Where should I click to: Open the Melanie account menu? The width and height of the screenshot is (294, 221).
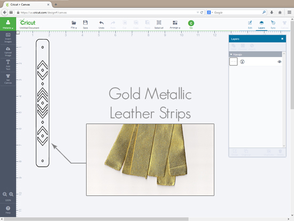[8, 24]
